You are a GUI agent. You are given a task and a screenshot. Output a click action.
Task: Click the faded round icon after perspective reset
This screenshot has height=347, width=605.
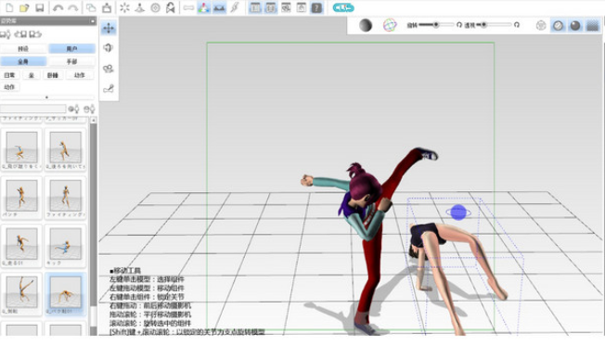tap(541, 25)
